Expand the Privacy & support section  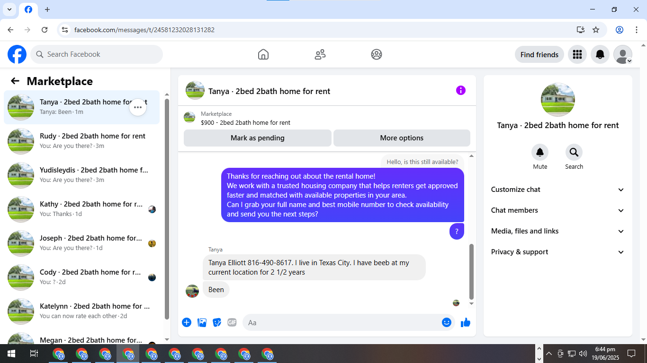(x=558, y=252)
